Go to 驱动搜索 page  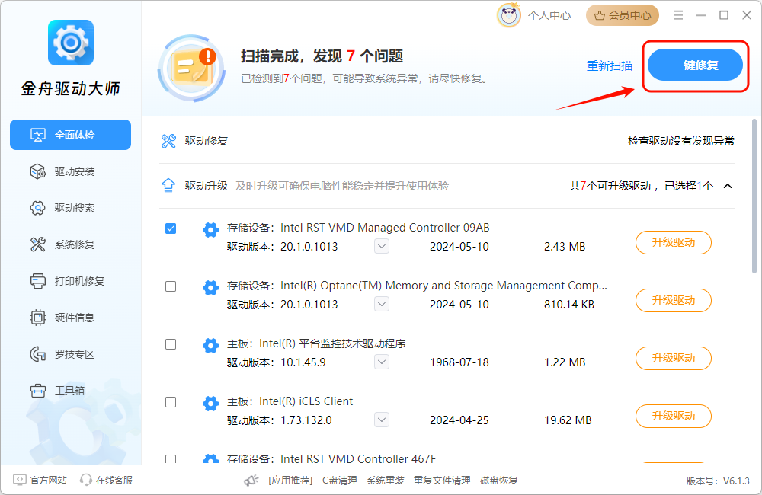(x=70, y=208)
